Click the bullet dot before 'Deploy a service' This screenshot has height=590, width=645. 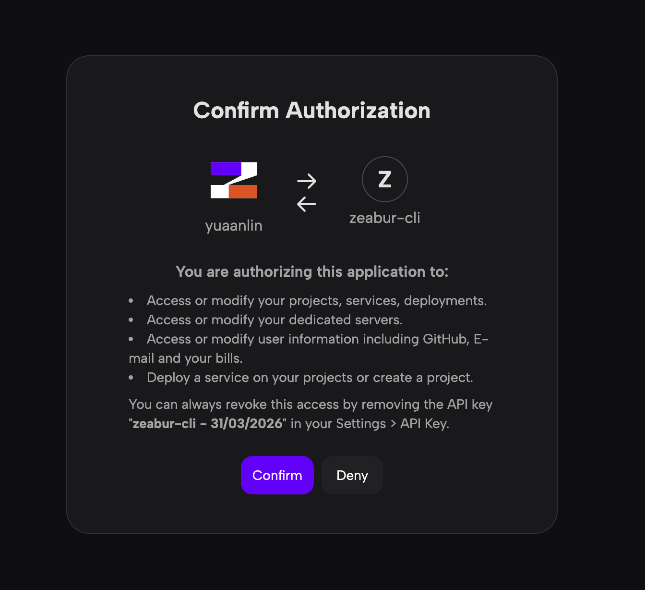pos(131,378)
